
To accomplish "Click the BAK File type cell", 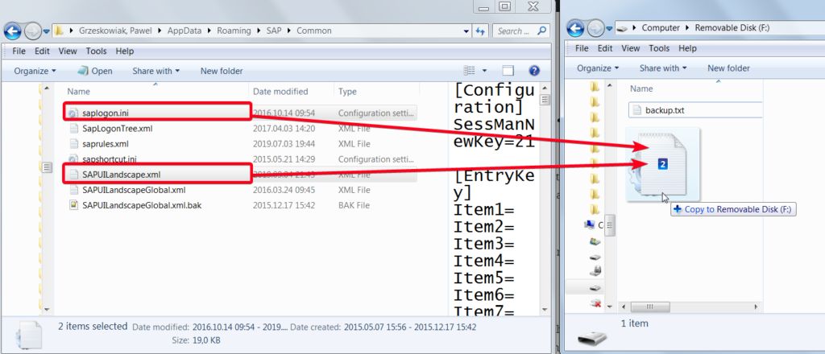I will [x=354, y=205].
